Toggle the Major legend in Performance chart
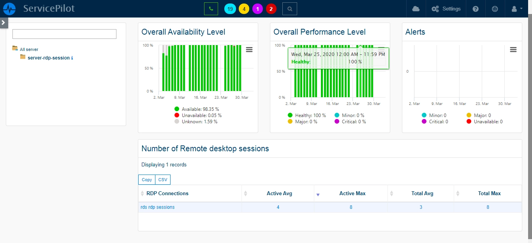This screenshot has height=243, width=532. [303, 121]
